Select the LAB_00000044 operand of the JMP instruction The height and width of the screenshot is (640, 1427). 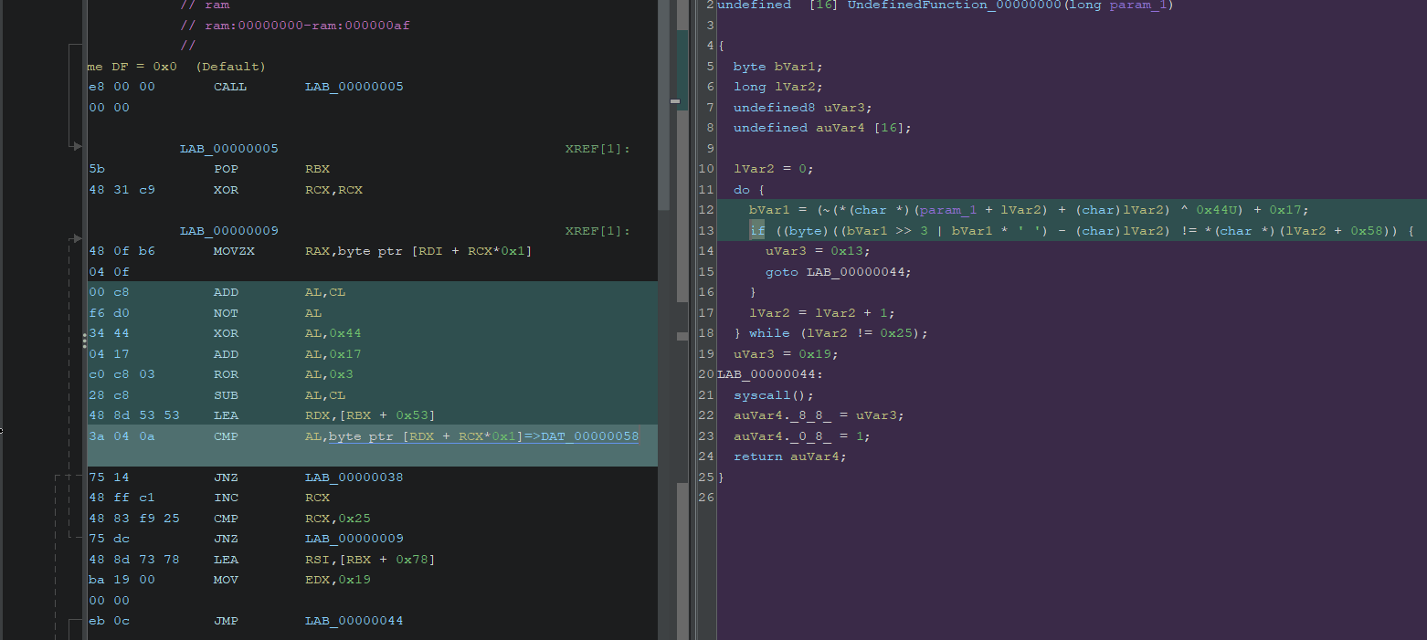pyautogui.click(x=354, y=621)
